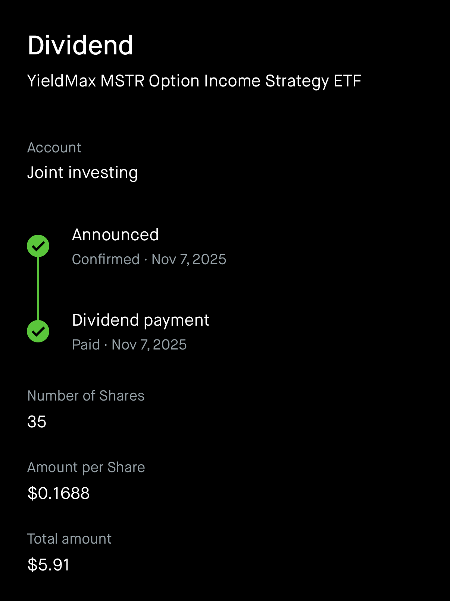Click the Amount per Share label
This screenshot has height=601, width=450.
[86, 467]
